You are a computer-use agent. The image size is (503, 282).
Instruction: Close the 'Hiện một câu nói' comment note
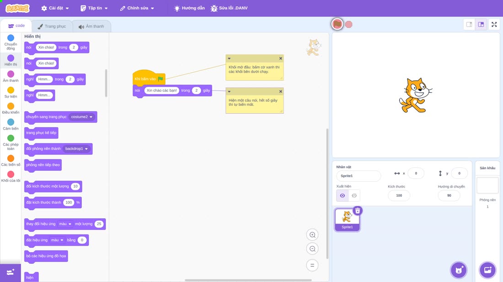pyautogui.click(x=281, y=92)
